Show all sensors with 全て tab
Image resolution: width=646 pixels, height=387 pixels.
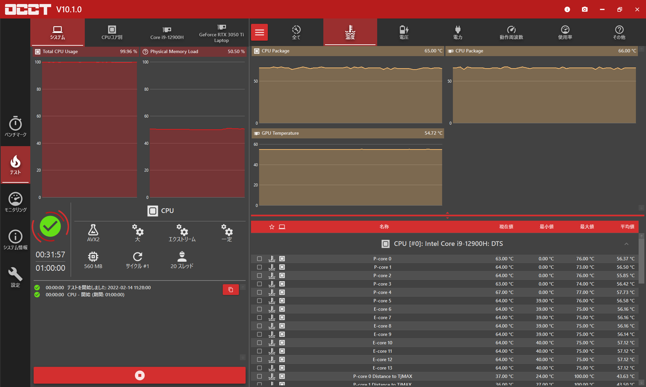coord(296,32)
